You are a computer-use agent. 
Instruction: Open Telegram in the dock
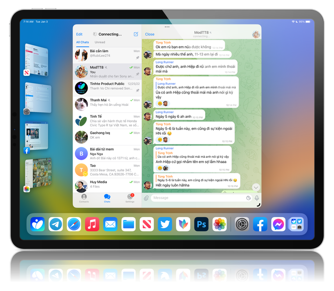coord(56,224)
